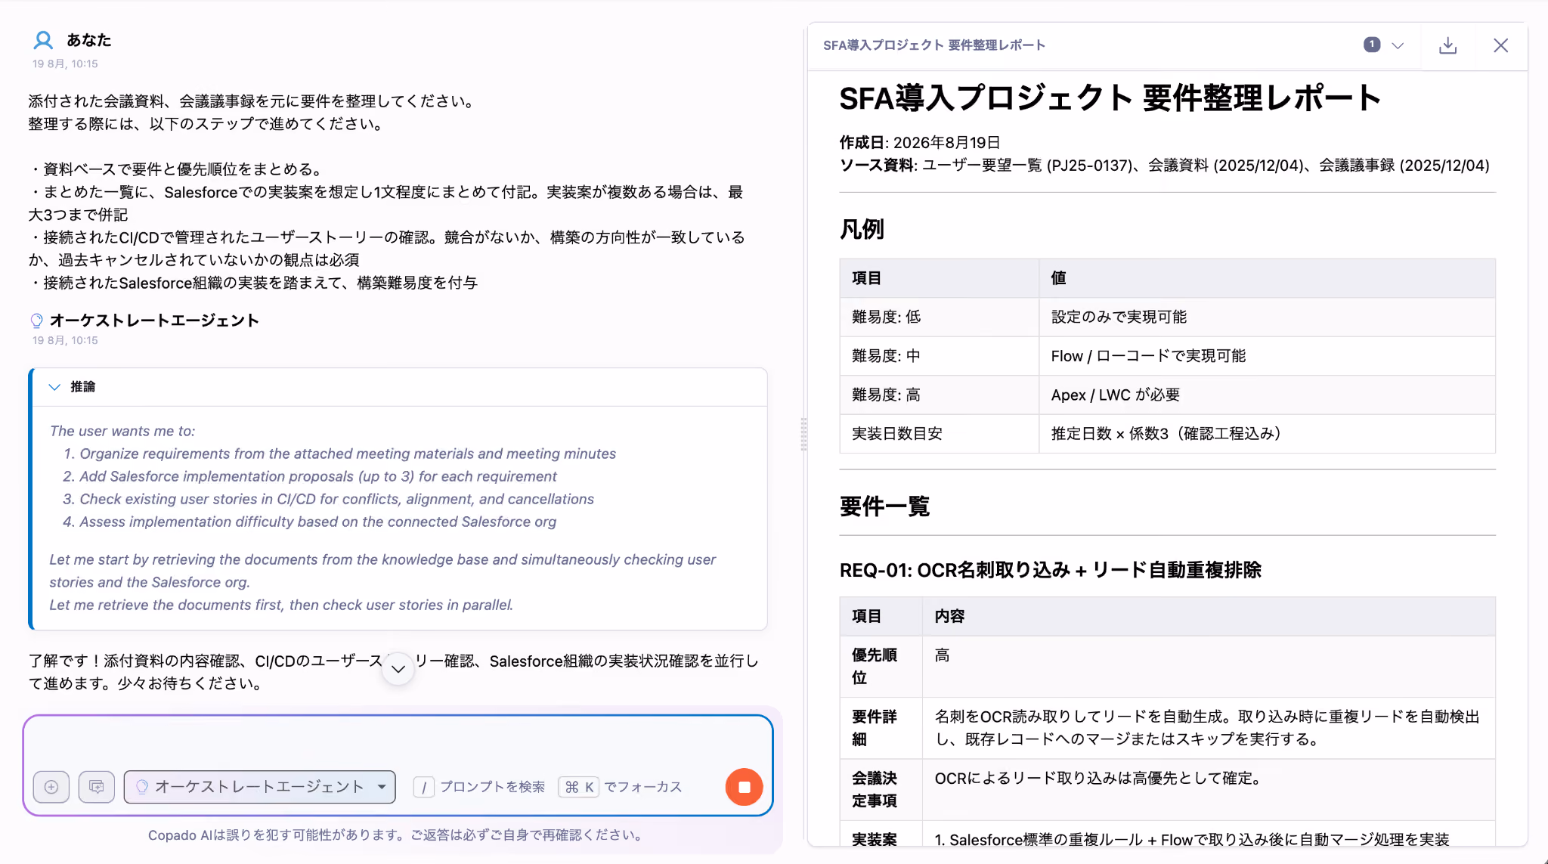Click the 要件一覧 section heading
The image size is (1548, 864).
[884, 506]
